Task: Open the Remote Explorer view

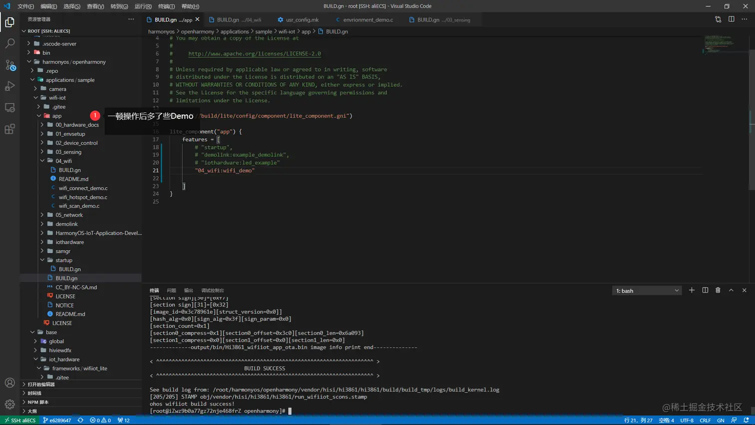Action: coord(9,108)
